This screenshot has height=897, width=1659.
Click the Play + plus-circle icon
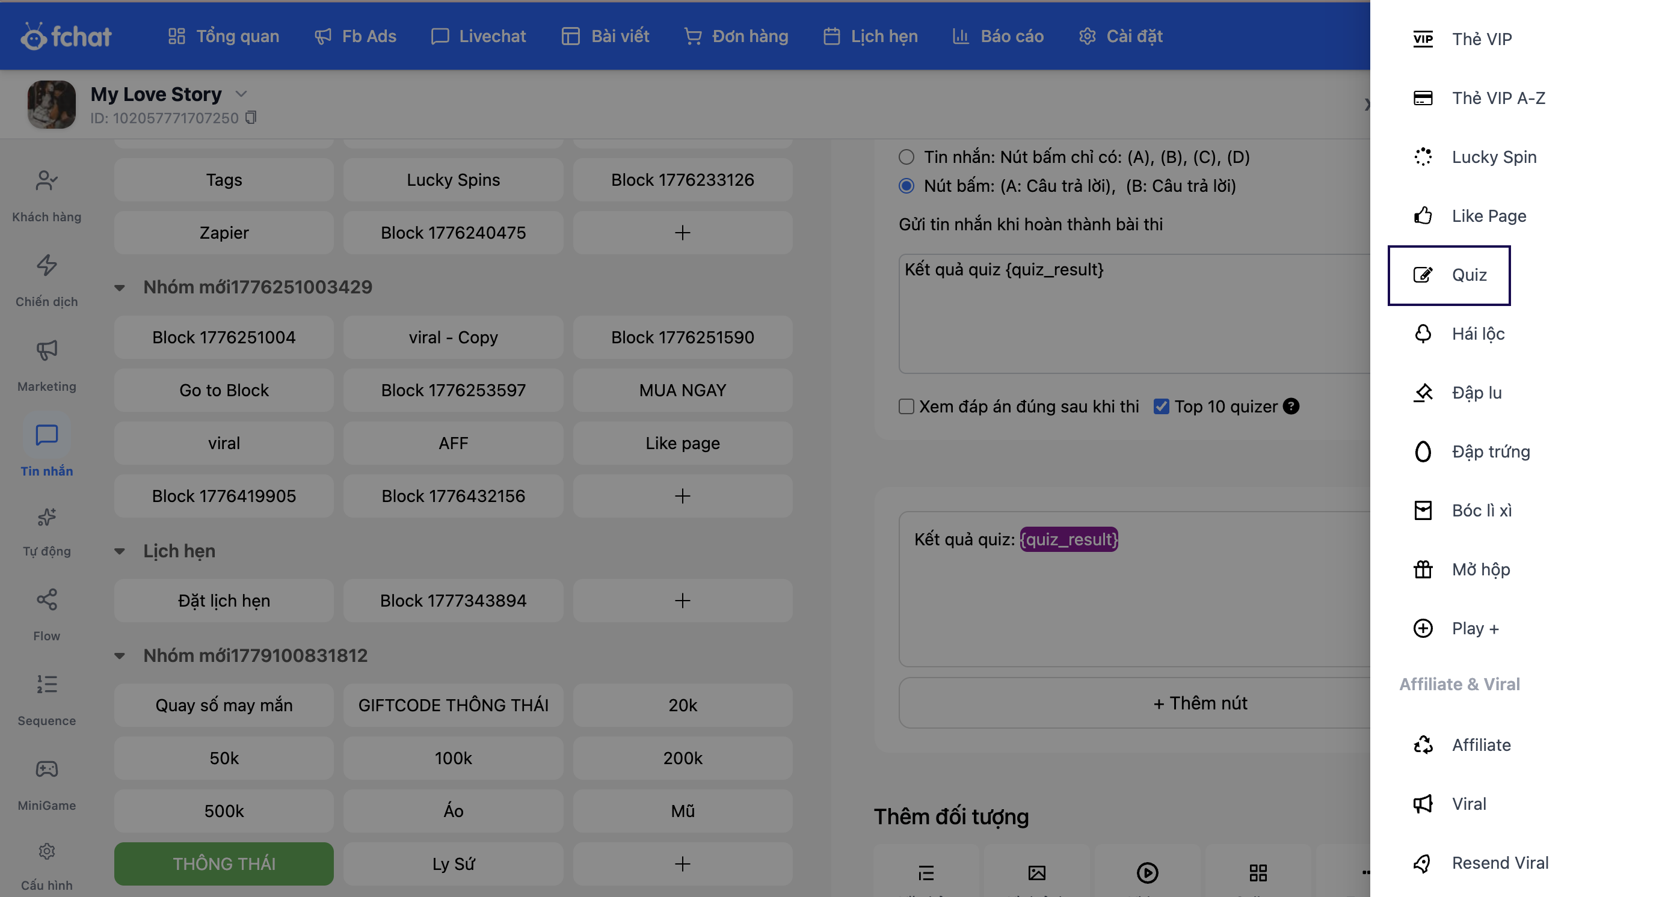point(1423,628)
